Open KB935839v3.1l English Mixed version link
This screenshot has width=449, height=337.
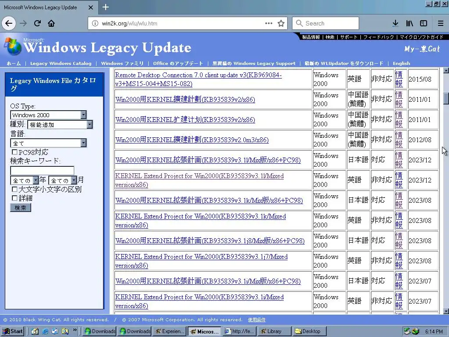pyautogui.click(x=200, y=180)
